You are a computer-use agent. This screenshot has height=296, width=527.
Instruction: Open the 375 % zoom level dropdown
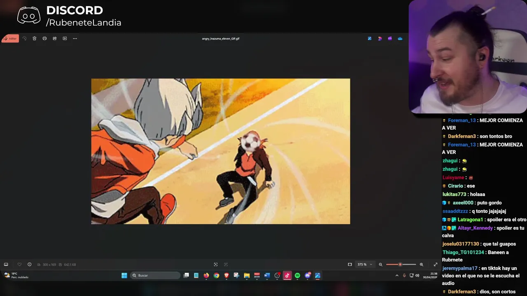click(x=365, y=264)
